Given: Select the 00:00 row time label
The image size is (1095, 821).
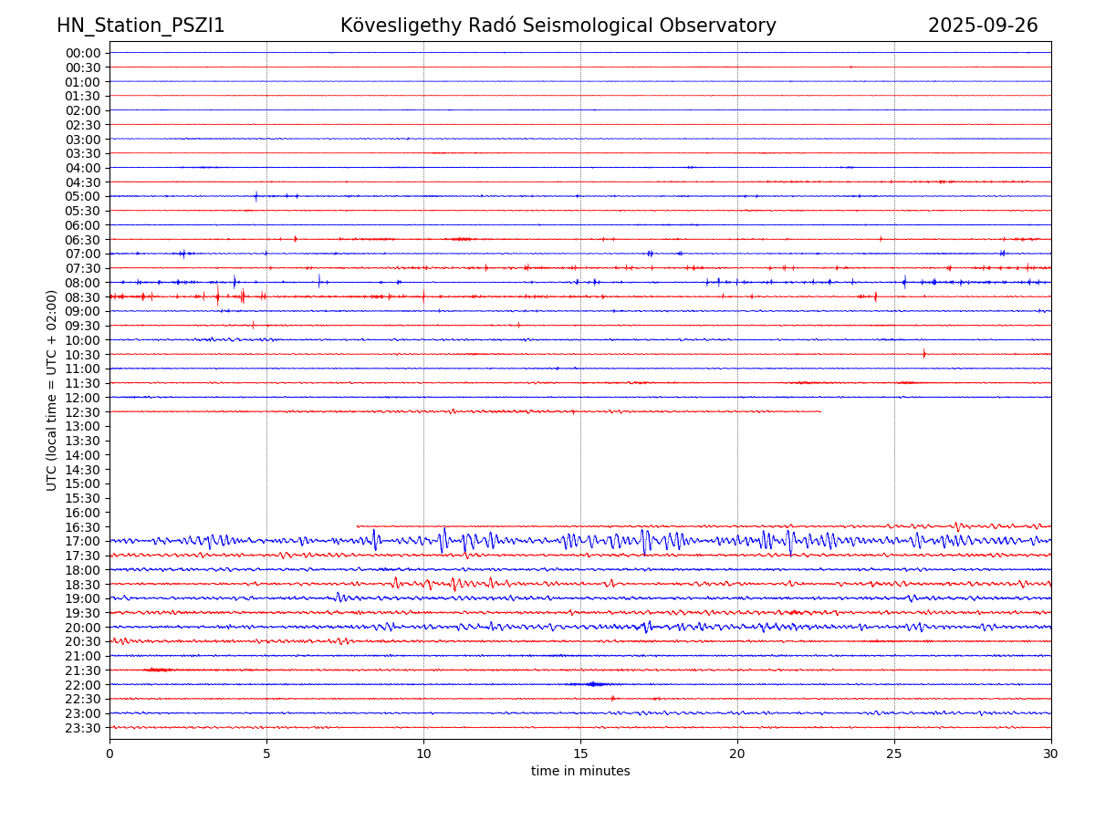Looking at the screenshot, I should click(x=83, y=53).
